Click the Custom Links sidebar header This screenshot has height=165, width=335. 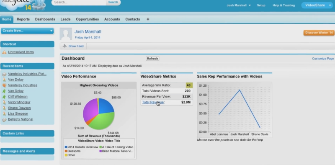[x=27, y=134]
